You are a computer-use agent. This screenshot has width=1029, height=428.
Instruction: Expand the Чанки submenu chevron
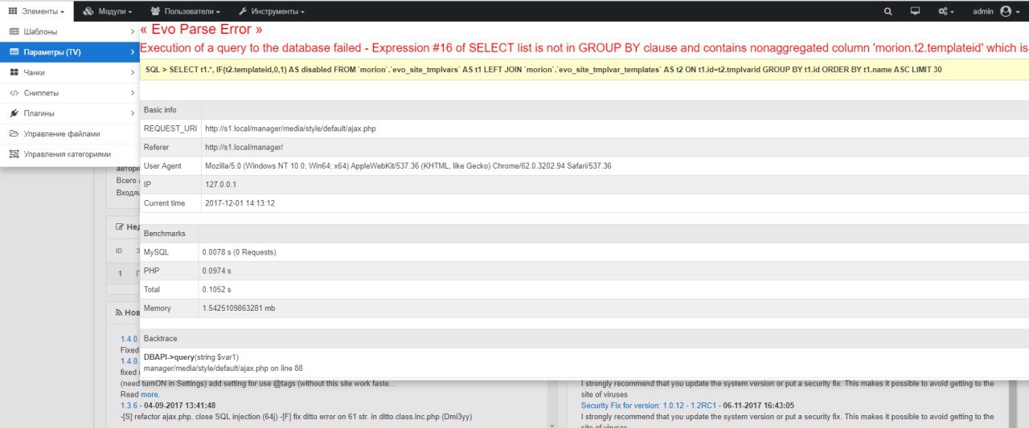tap(133, 72)
